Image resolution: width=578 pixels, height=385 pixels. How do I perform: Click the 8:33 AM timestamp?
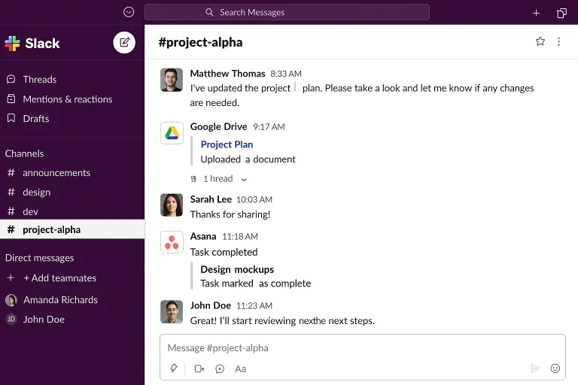click(286, 74)
